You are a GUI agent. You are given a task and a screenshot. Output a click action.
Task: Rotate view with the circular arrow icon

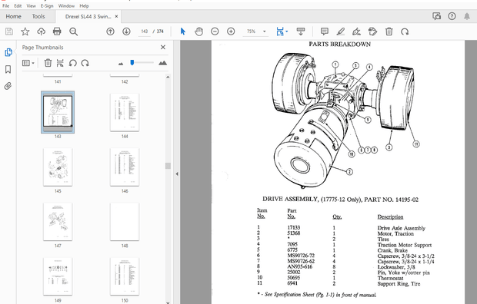(405, 31)
